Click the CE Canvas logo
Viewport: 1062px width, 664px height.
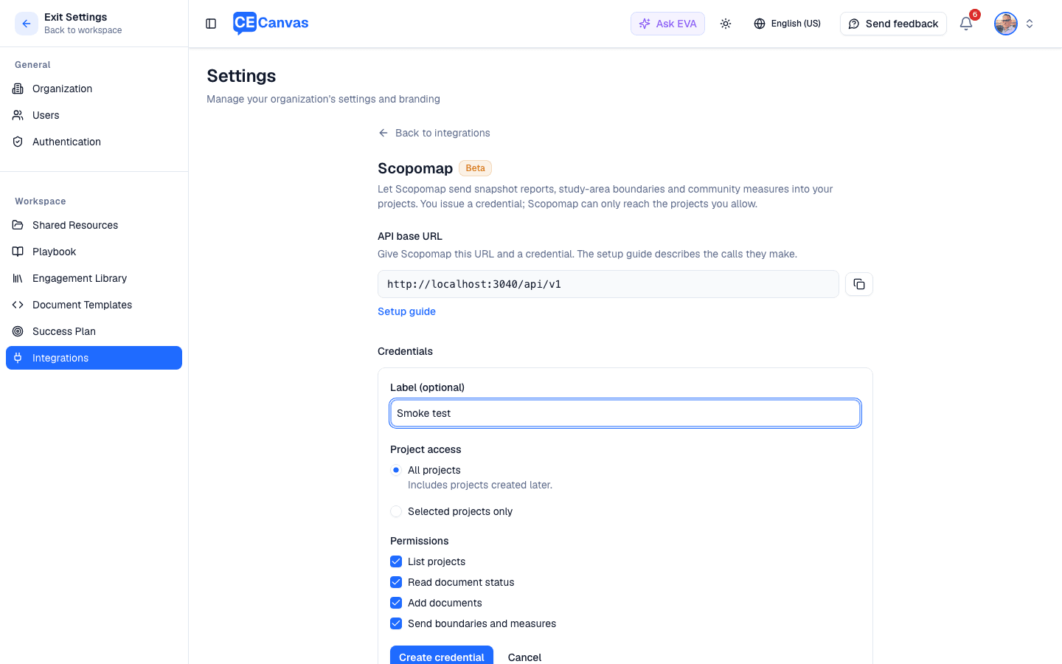coord(271,24)
